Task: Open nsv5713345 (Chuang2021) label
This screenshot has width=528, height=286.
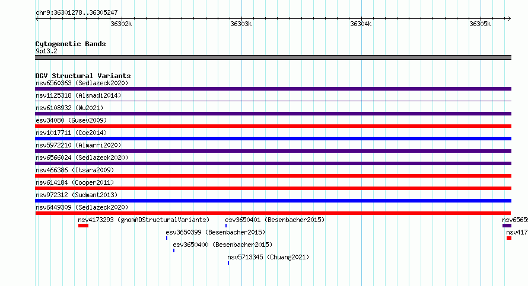Action: click(x=268, y=257)
